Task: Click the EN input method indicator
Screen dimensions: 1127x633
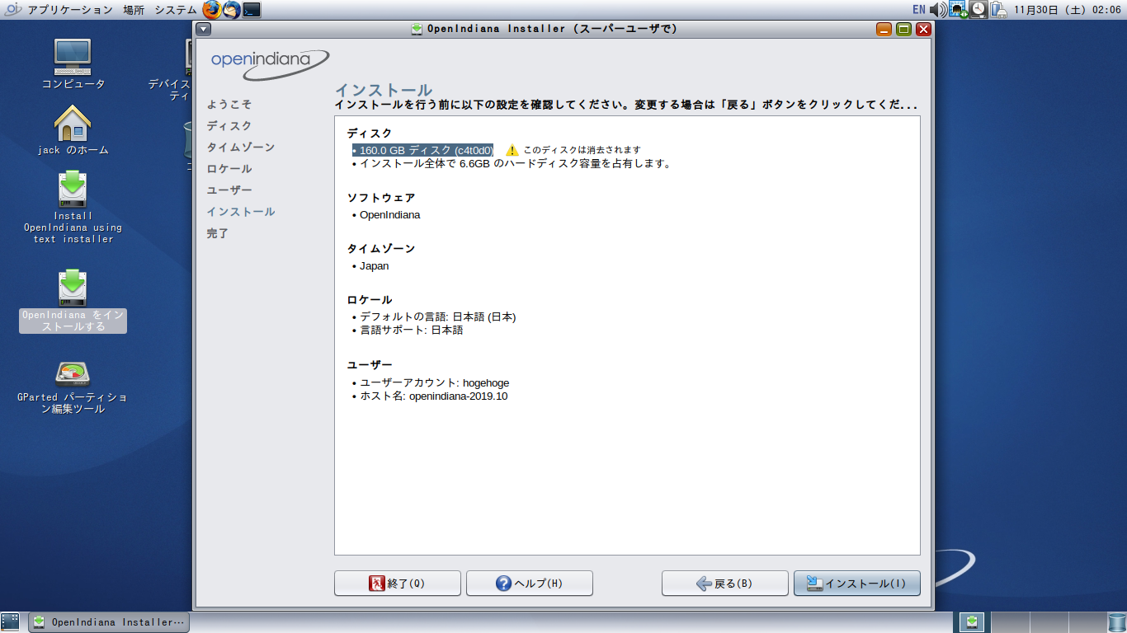Action: tap(918, 10)
